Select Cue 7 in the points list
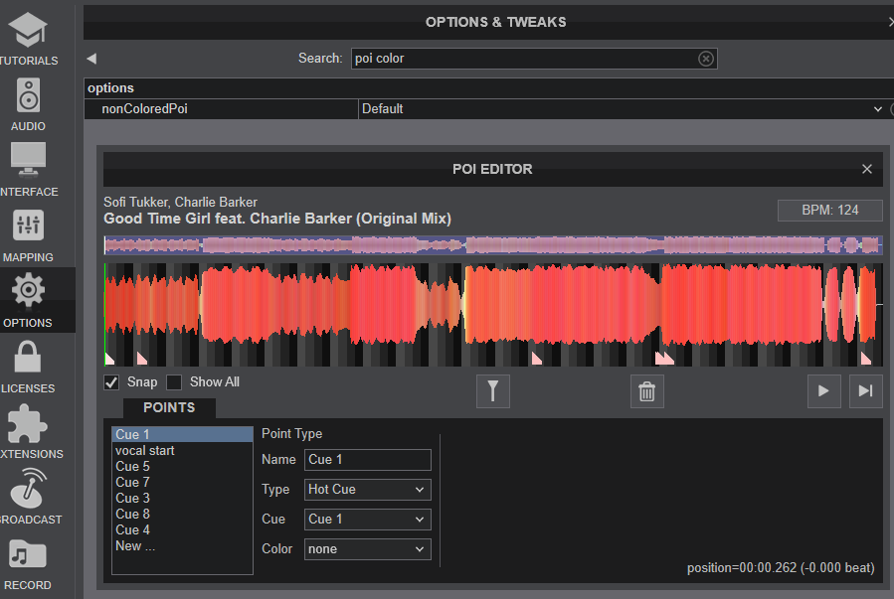The image size is (894, 599). tap(182, 482)
